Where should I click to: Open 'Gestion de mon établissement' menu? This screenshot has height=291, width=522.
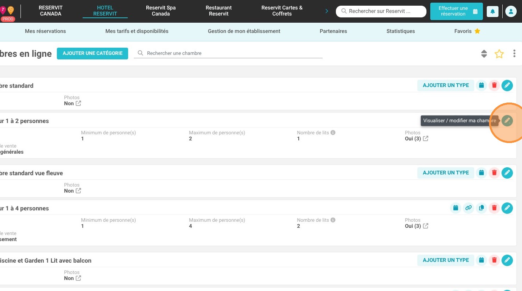point(244,31)
